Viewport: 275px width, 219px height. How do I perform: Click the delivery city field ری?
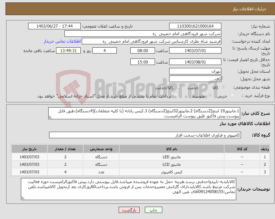tap(195, 79)
